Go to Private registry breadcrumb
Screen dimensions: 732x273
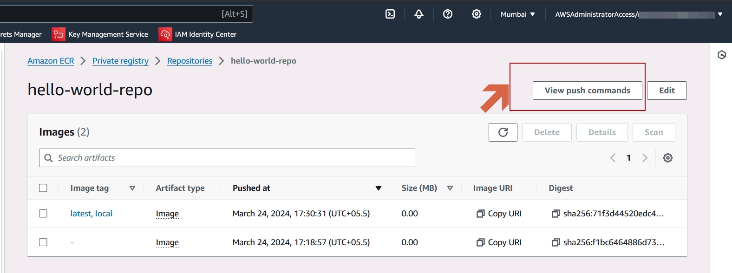click(120, 61)
